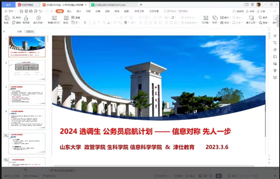Viewport: 280px width, 179px height.
Task: Select the Format Painter brush icon
Action: pos(26,18)
